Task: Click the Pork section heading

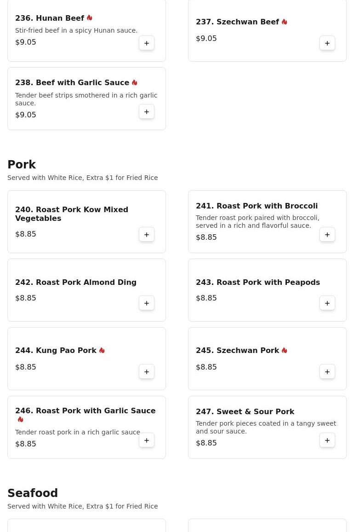Action: (22, 165)
